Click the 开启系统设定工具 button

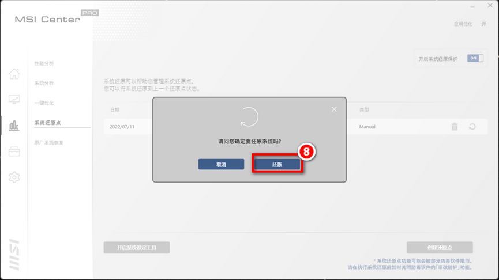(136, 248)
